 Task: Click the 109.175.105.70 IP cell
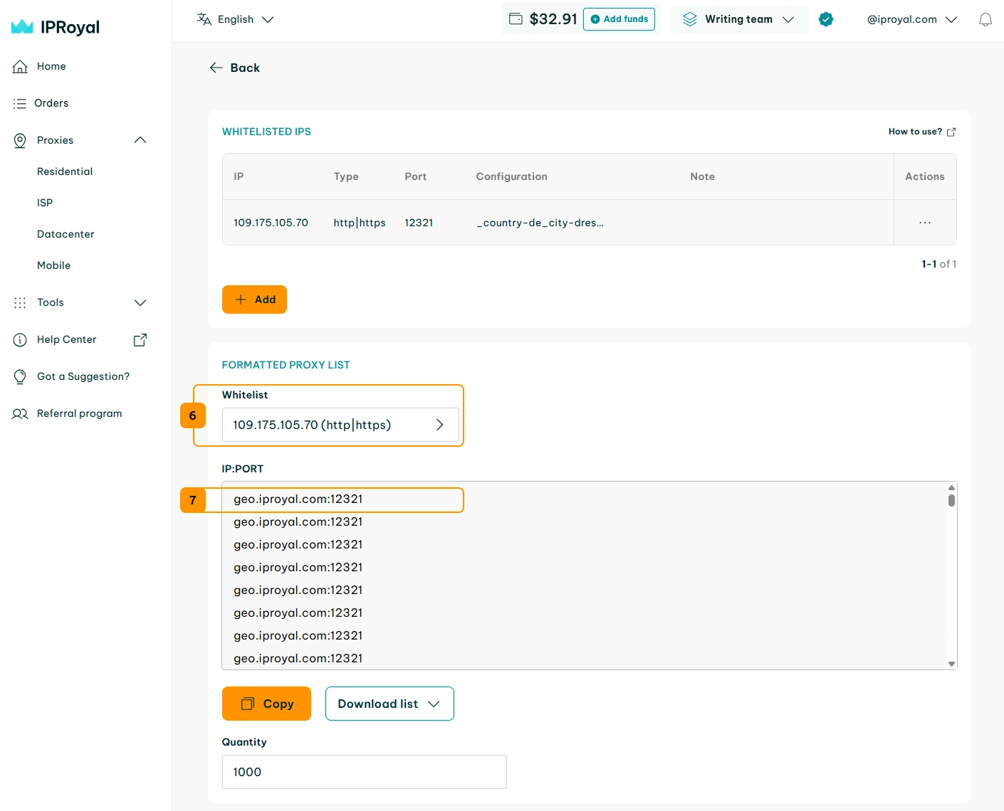pos(271,223)
